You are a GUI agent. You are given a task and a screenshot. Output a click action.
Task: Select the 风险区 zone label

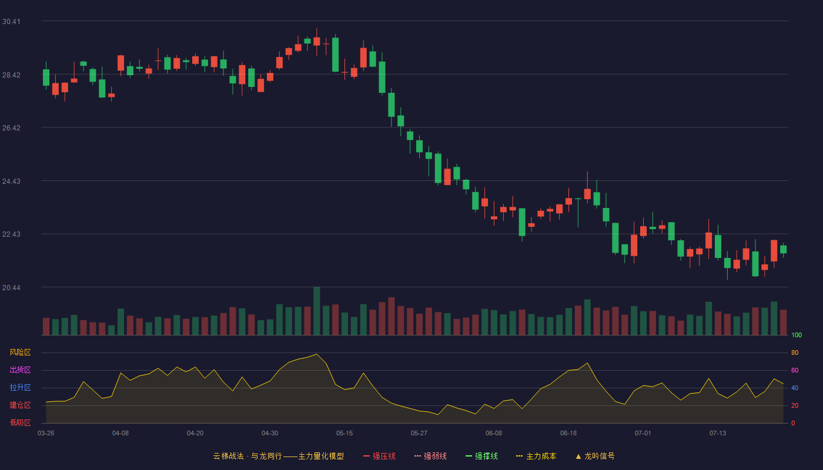(20, 352)
